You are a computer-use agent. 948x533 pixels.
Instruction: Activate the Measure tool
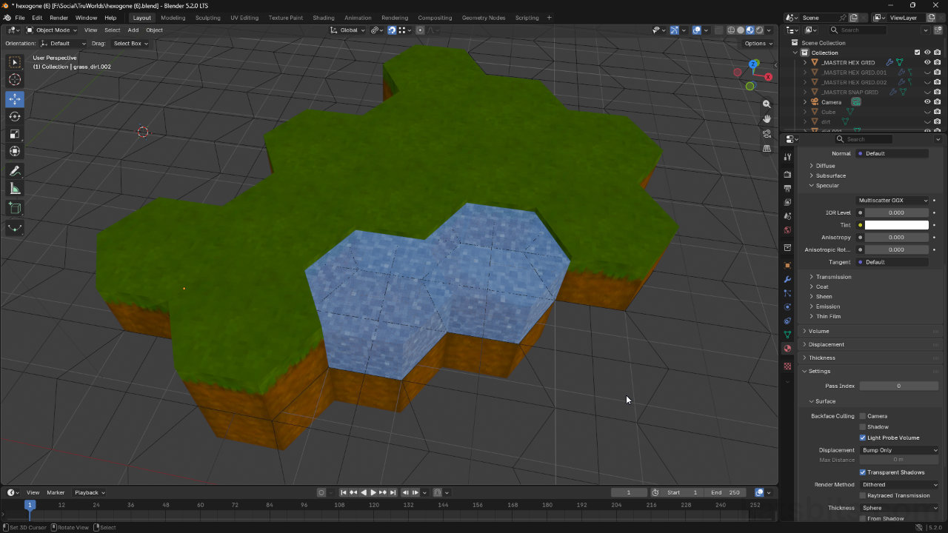[15, 189]
